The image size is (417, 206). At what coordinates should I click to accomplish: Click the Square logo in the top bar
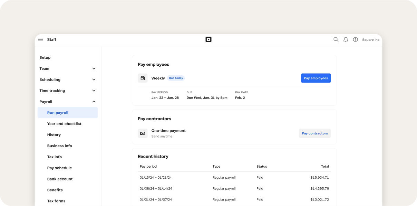tap(208, 39)
